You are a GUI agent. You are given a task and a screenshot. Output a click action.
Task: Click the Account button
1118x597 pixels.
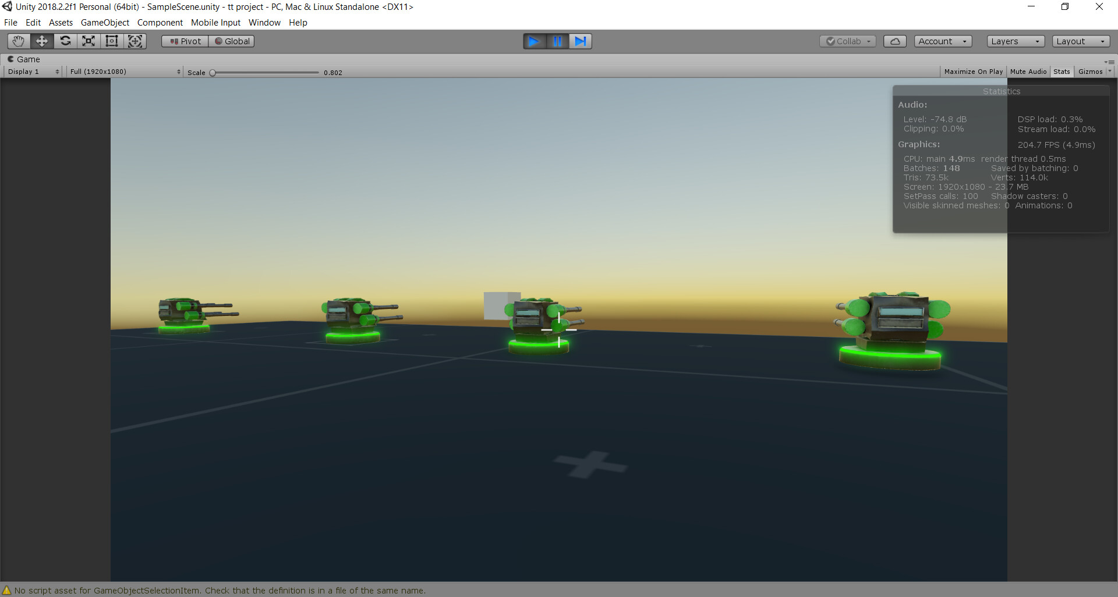(x=942, y=41)
